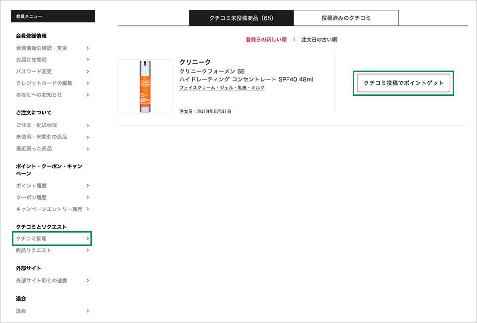Image resolution: width=477 pixels, height=323 pixels.
Task: Click chevron beside キャンペーンエントリー履歴
Action: 87,209
